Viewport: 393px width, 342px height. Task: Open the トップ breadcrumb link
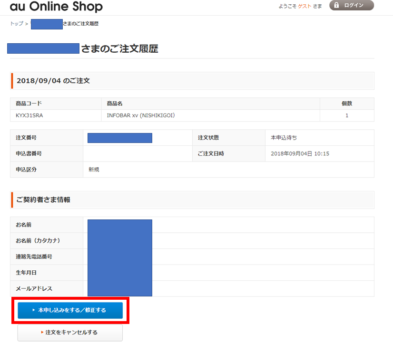pos(17,24)
